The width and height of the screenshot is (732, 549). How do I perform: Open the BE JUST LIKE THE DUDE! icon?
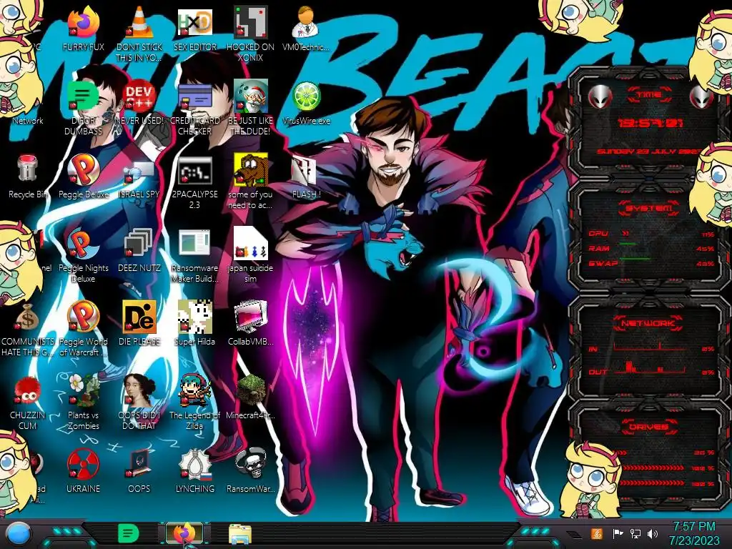pyautogui.click(x=250, y=97)
